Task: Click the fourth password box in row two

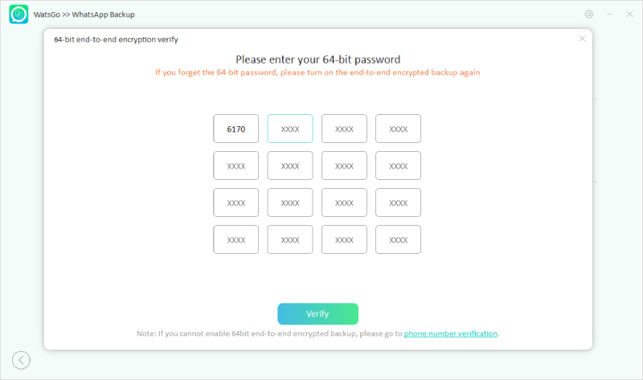Action: tap(398, 165)
